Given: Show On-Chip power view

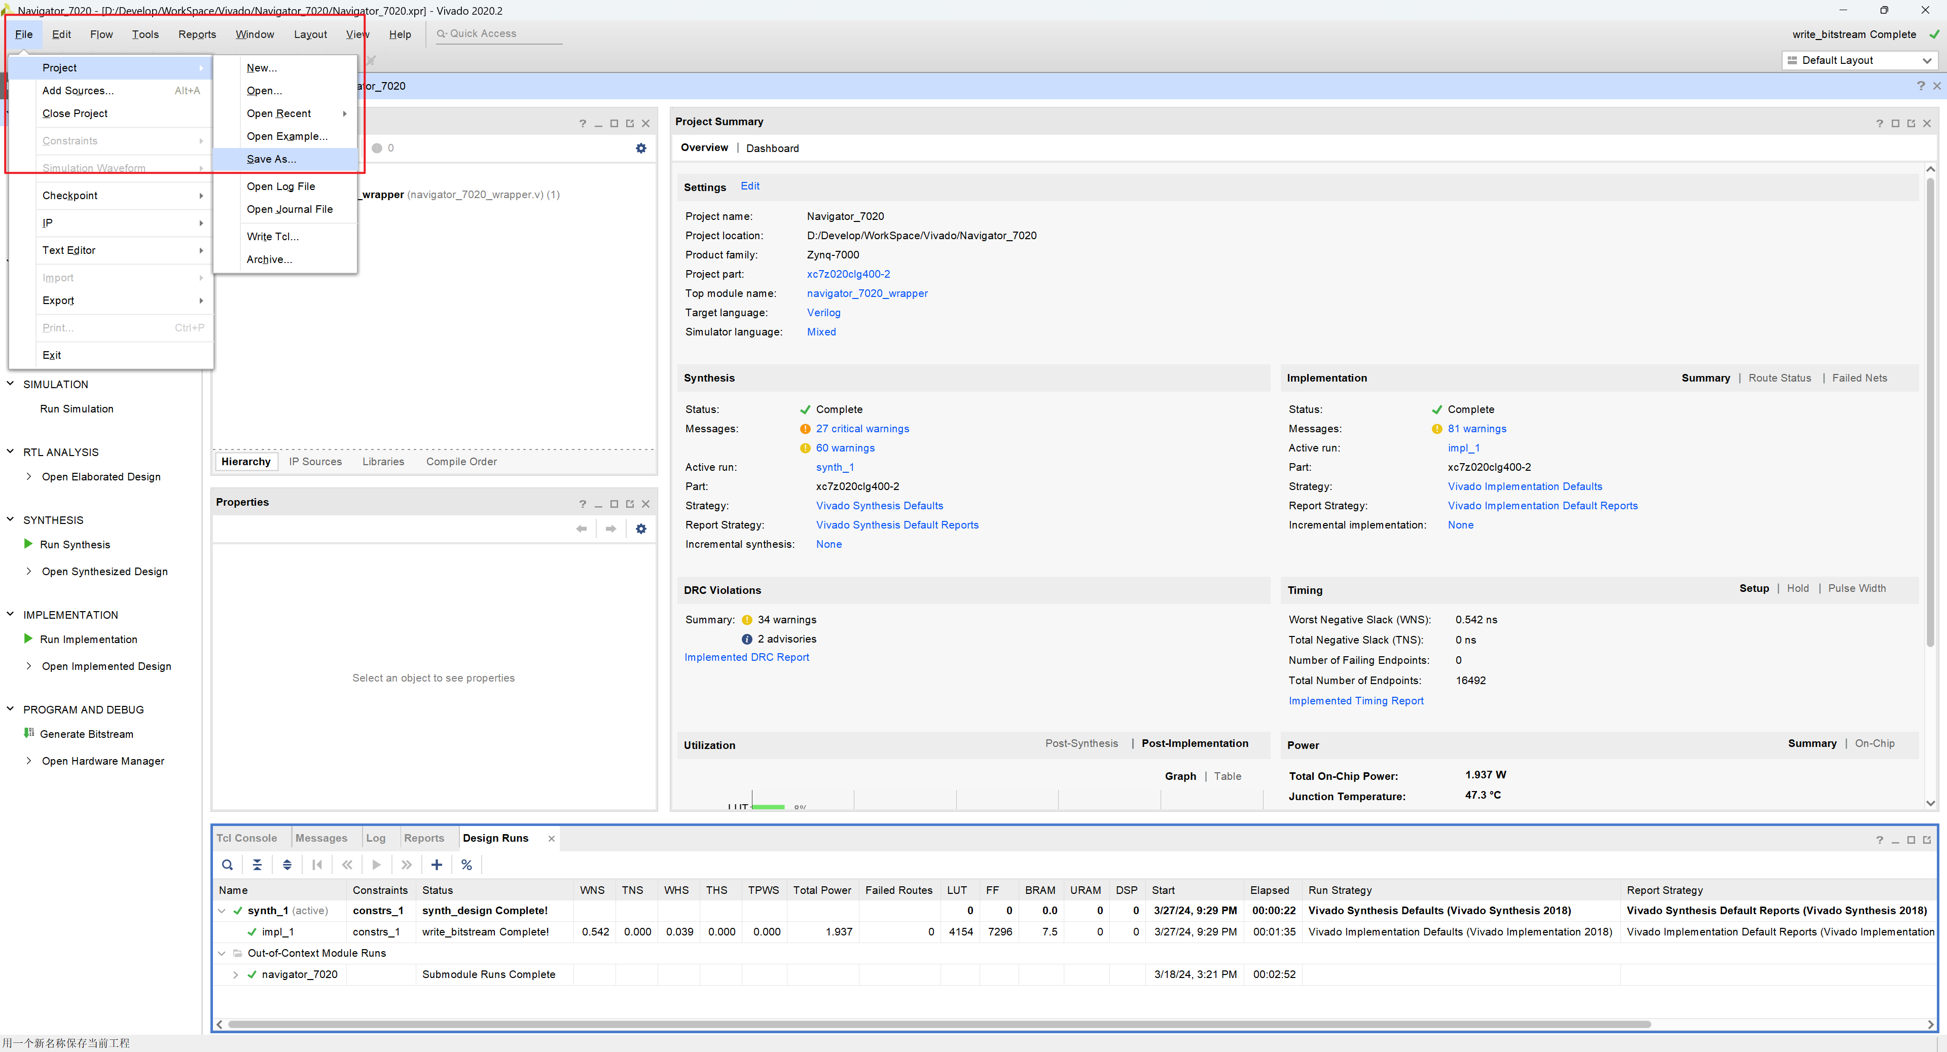Looking at the screenshot, I should tap(1874, 743).
